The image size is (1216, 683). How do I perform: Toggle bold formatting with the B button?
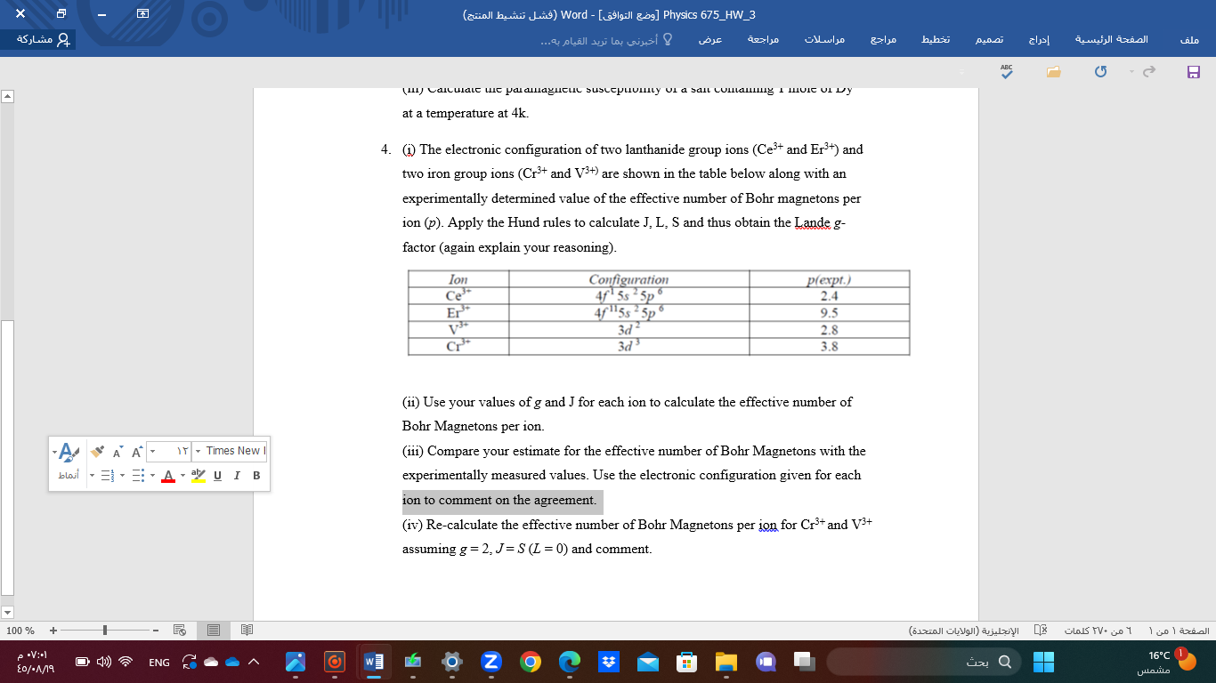(257, 475)
